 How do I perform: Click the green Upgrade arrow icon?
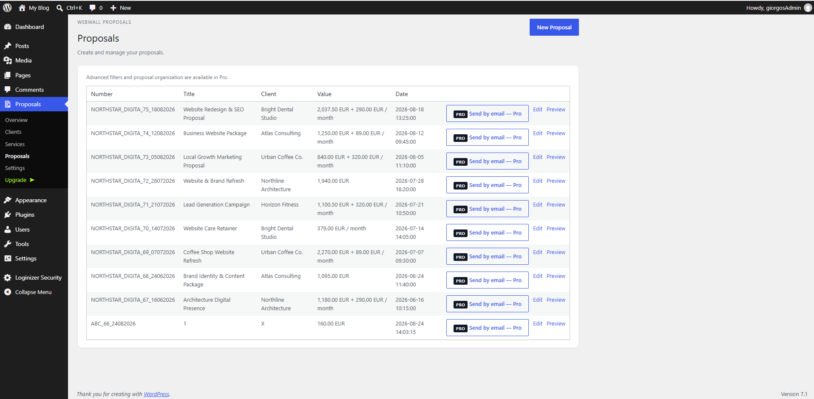pyautogui.click(x=32, y=180)
